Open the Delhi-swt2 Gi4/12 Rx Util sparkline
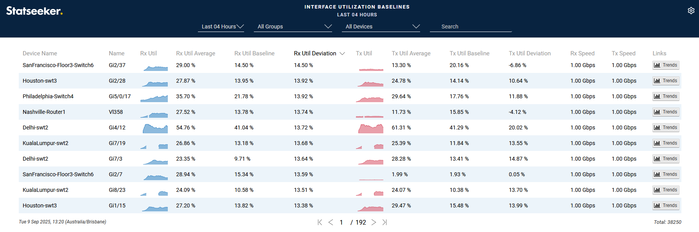This screenshot has height=232, width=699. click(155, 128)
